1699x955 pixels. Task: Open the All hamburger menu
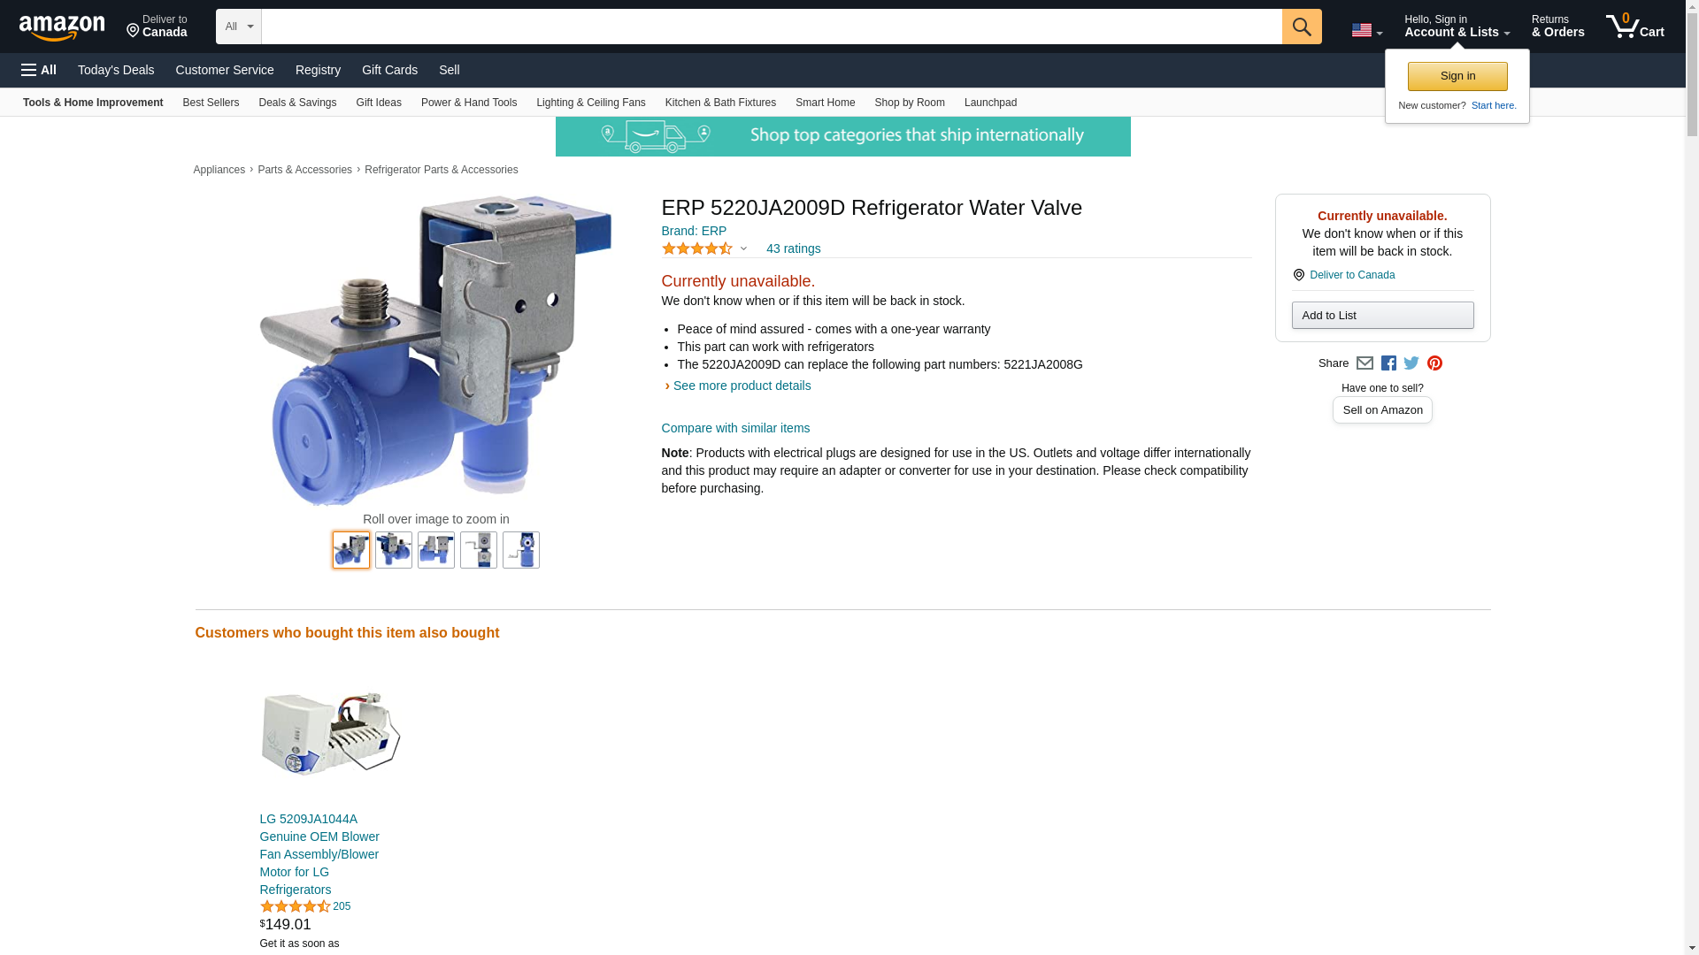(x=39, y=70)
